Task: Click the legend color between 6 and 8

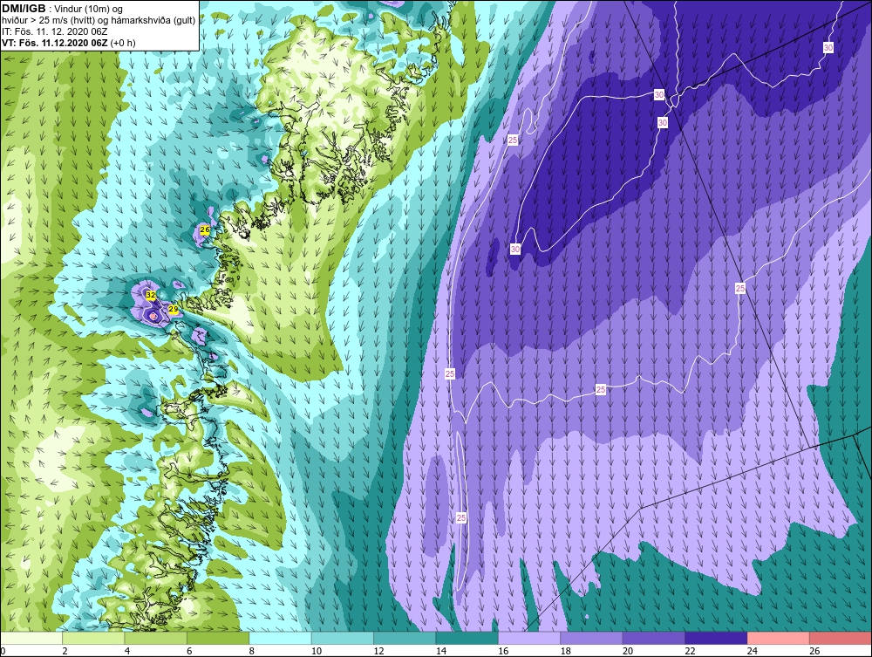Action: point(219,639)
